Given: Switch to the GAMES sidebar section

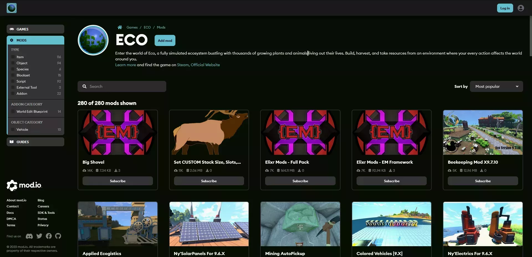Looking at the screenshot, I should click(x=35, y=29).
